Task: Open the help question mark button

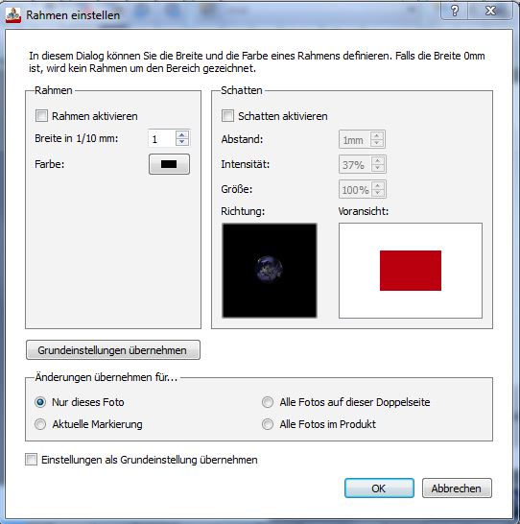Action: [x=455, y=11]
